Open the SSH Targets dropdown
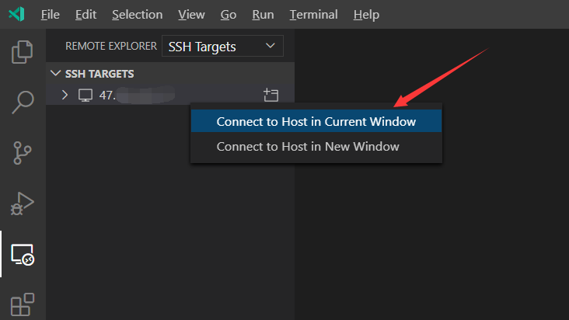Viewport: 569px width, 320px height. [x=222, y=46]
